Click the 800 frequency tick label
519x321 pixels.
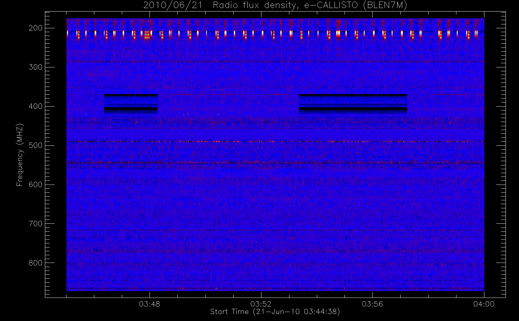[36, 263]
